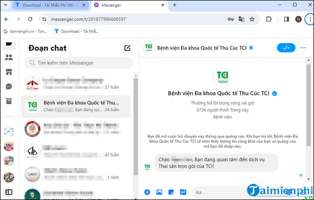Screen dimensions: 314x200
Task: Click the text "573K người thích Trang này"
Action: tap(222, 110)
